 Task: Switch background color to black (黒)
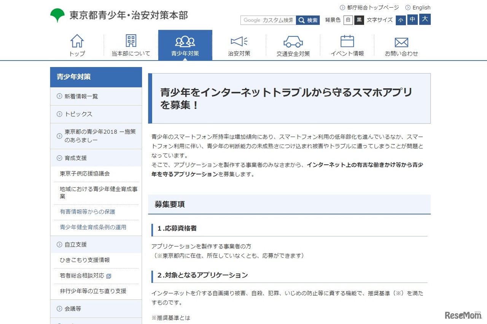click(359, 20)
